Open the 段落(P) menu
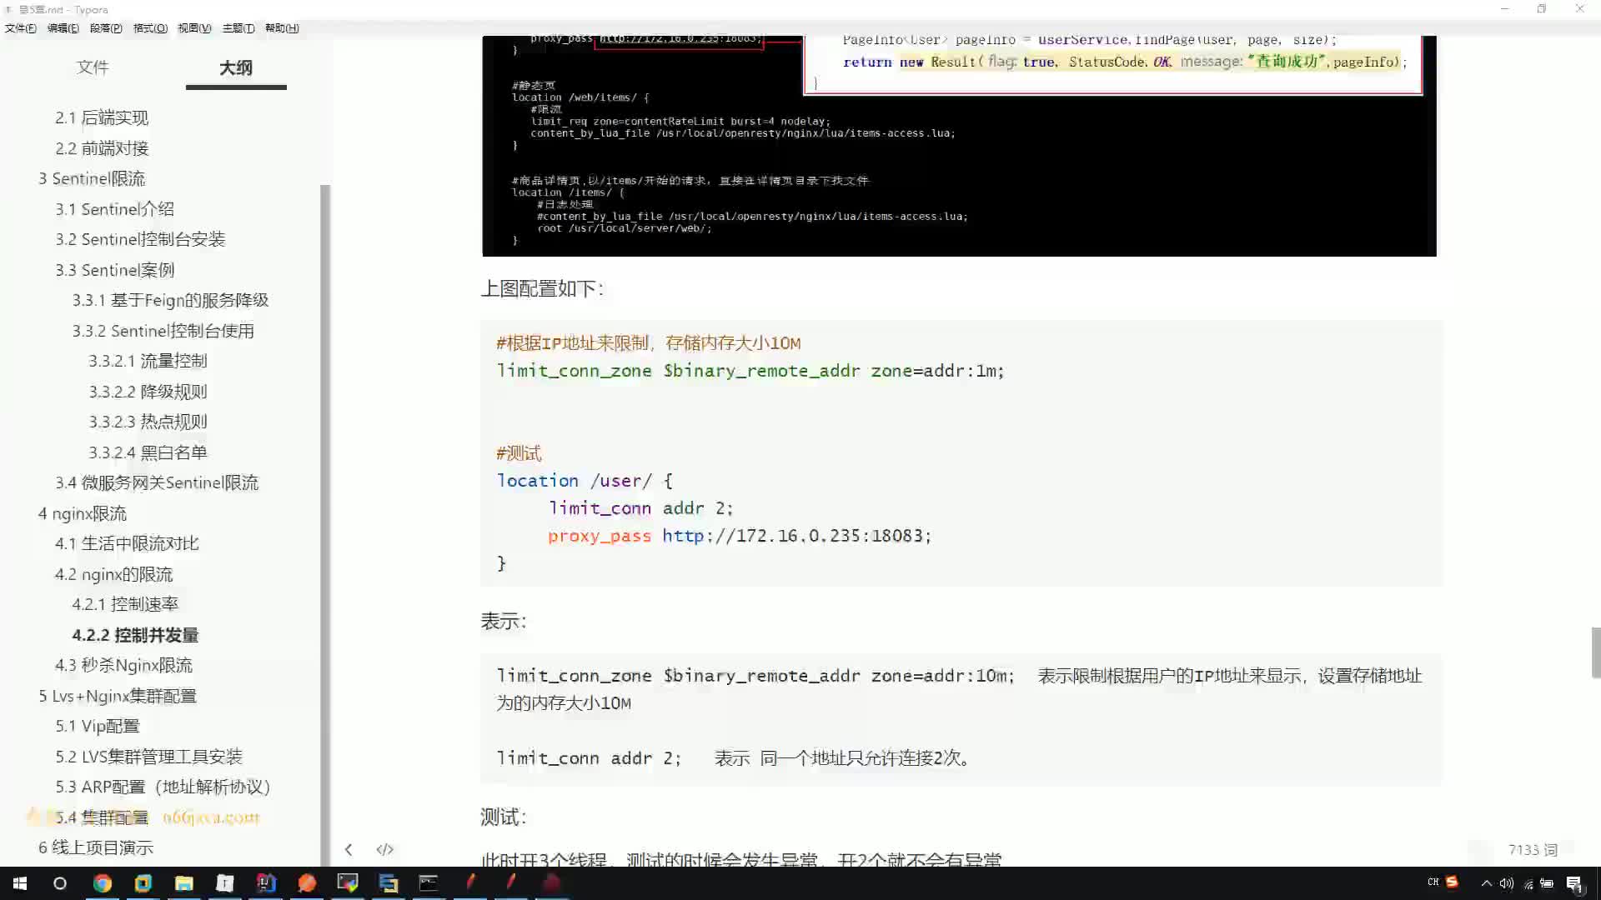1601x900 pixels. [106, 27]
